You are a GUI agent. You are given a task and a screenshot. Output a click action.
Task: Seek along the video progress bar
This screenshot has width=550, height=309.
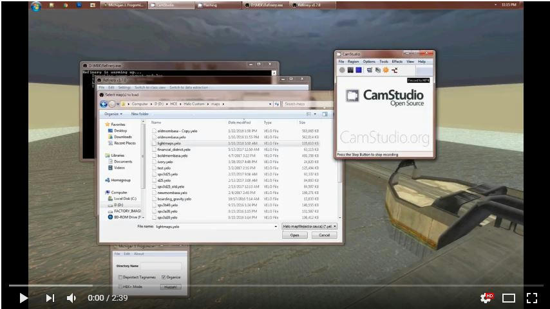(x=276, y=286)
